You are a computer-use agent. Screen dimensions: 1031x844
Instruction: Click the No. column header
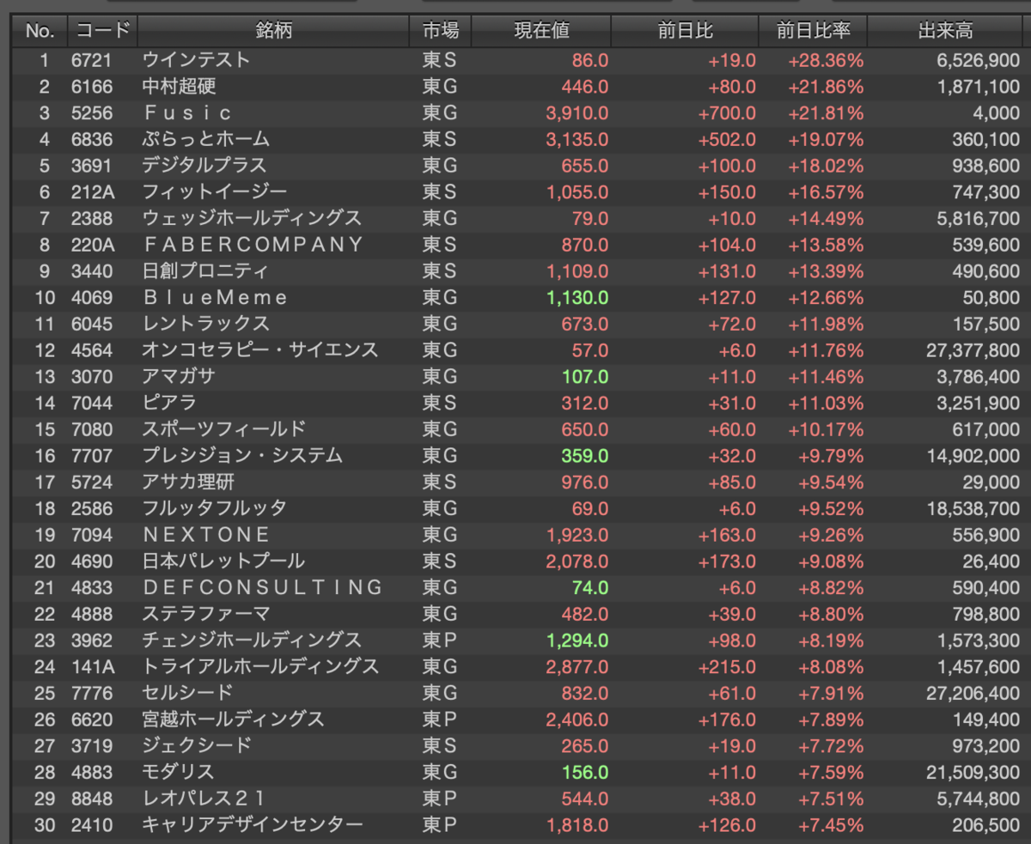(40, 31)
